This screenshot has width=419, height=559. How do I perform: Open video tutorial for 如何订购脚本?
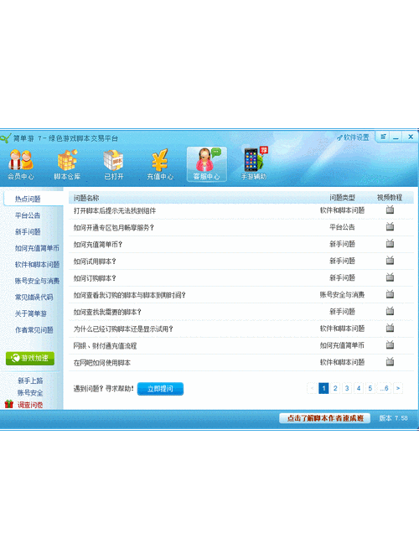[390, 277]
